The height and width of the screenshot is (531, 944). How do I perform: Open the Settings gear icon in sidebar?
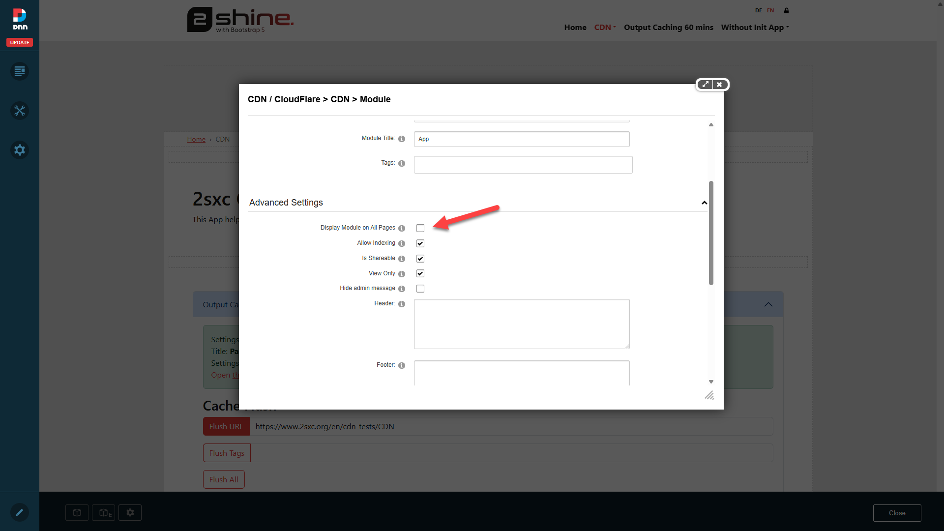tap(20, 150)
